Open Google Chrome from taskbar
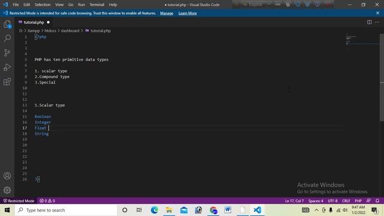This screenshot has height=216, width=384. click(213, 210)
